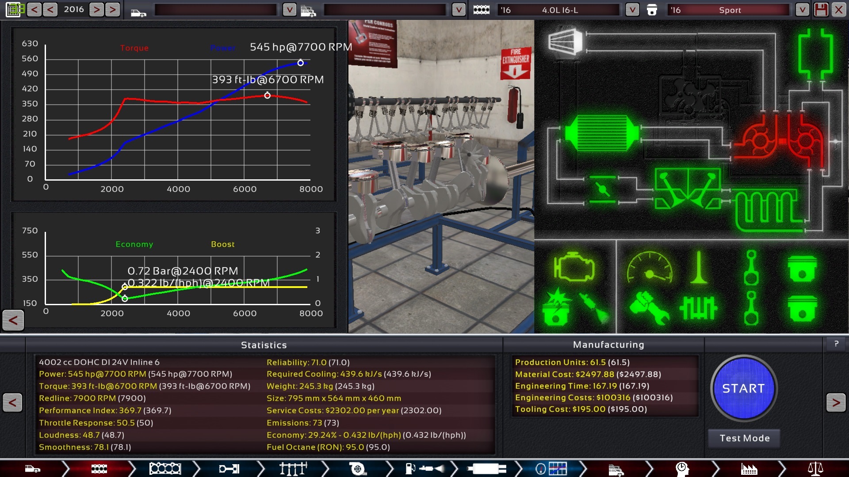This screenshot has width=849, height=477.
Task: Click the engine family icon in top bar
Action: pyautogui.click(x=481, y=10)
